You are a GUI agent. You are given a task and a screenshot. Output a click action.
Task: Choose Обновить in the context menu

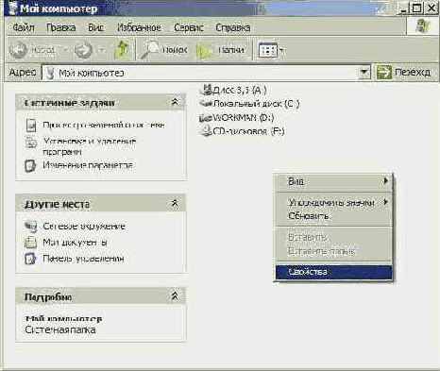pos(333,216)
